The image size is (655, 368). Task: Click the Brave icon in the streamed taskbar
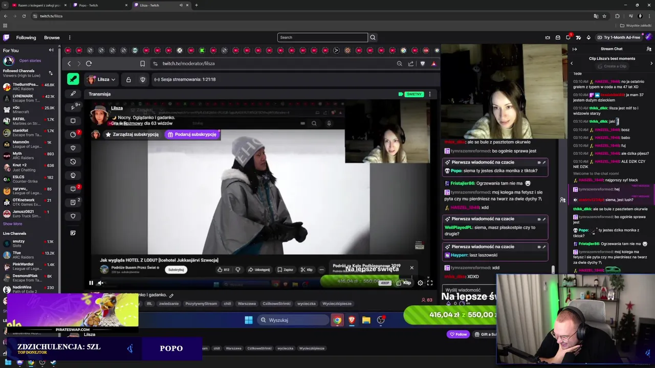[352, 320]
